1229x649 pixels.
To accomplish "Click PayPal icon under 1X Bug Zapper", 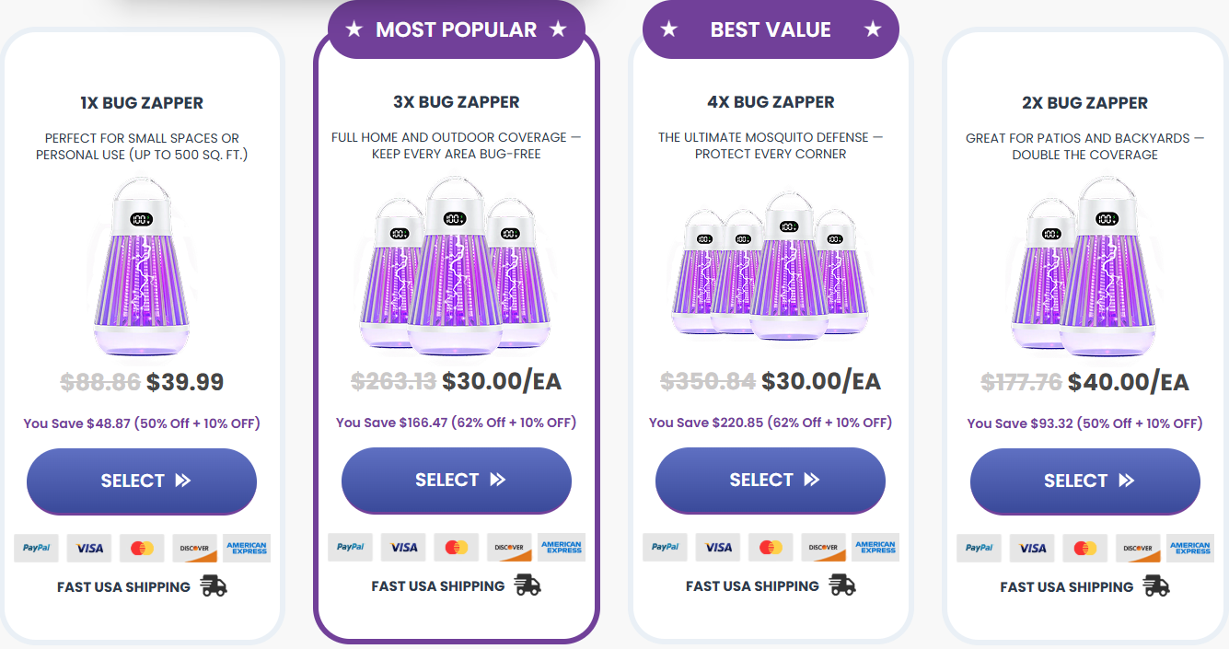I will point(37,549).
